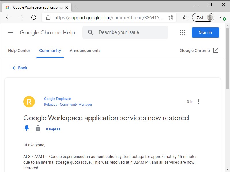Go Back to the thread list
The height and width of the screenshot is (172, 230).
tap(20, 68)
